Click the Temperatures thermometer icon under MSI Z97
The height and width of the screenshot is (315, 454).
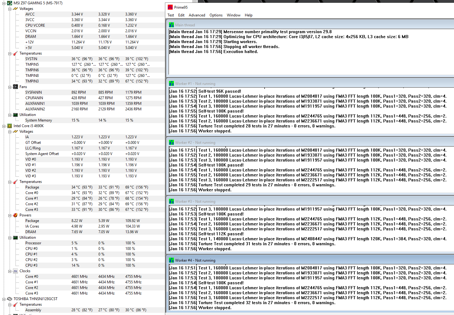click(x=15, y=53)
